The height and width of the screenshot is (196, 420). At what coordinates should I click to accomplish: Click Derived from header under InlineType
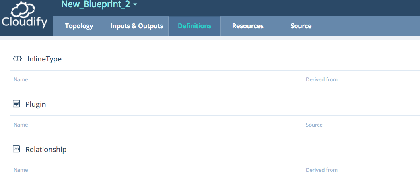(x=322, y=80)
